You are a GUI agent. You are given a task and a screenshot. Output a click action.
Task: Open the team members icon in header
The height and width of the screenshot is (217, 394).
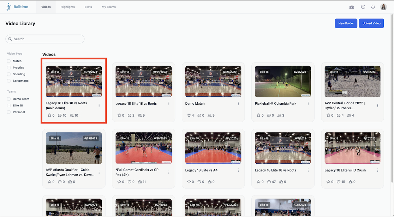(x=352, y=7)
